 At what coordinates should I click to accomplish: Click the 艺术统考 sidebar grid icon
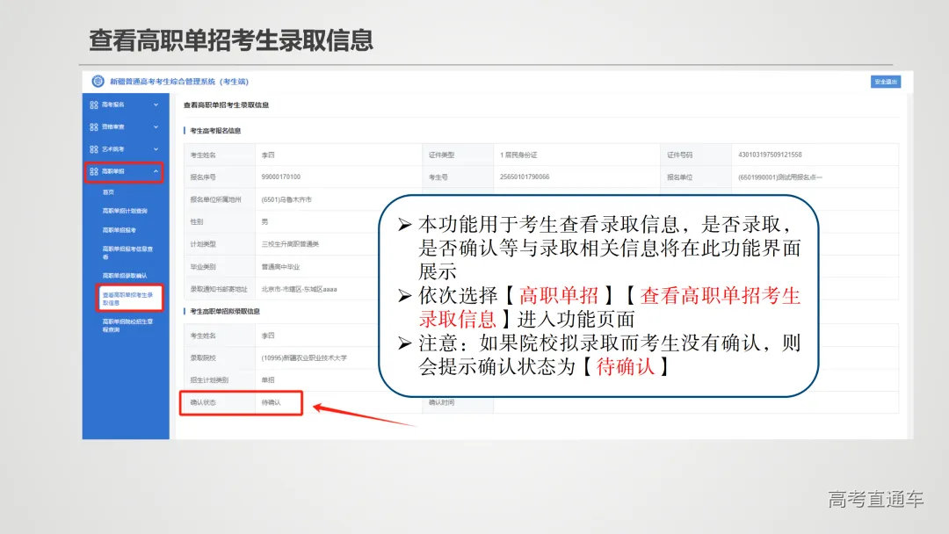pos(92,148)
